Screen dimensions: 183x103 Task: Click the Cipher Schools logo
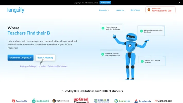tap(61, 101)
